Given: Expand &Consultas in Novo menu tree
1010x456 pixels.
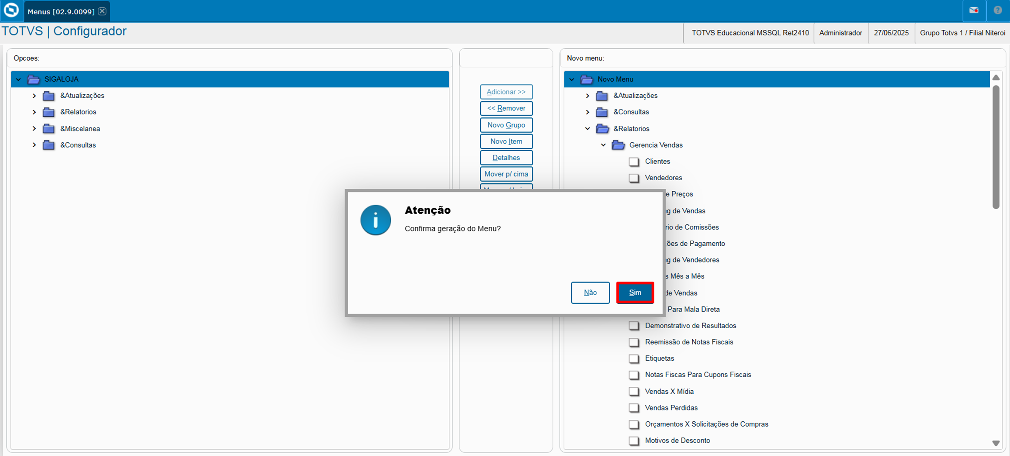Looking at the screenshot, I should point(587,112).
